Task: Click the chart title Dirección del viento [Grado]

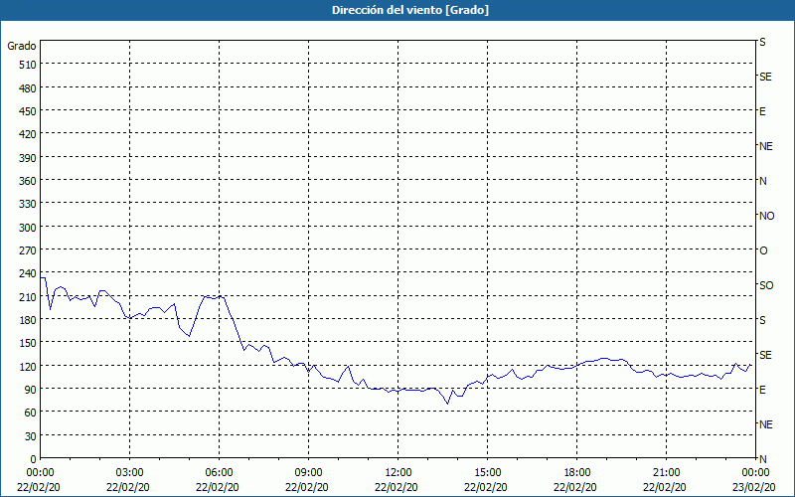Action: tap(410, 10)
